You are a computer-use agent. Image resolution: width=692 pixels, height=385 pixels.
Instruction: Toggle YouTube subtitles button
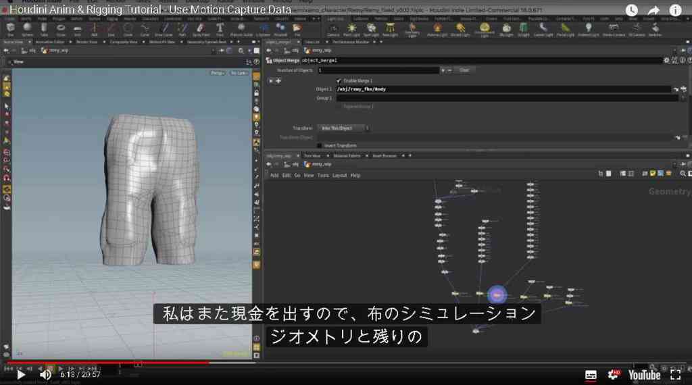[x=591, y=375]
